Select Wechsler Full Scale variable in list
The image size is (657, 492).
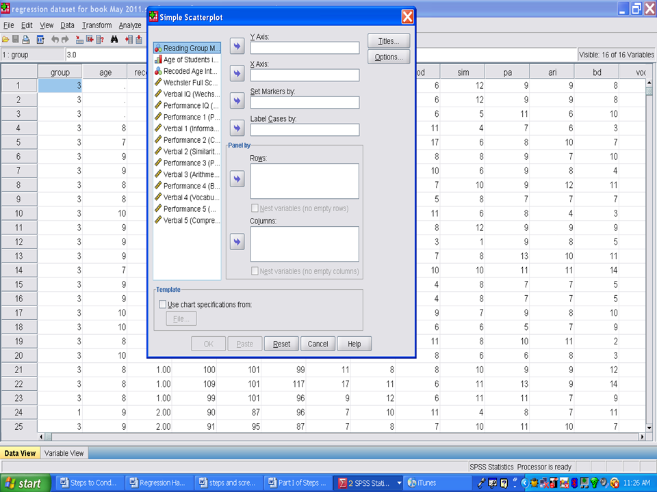point(187,83)
